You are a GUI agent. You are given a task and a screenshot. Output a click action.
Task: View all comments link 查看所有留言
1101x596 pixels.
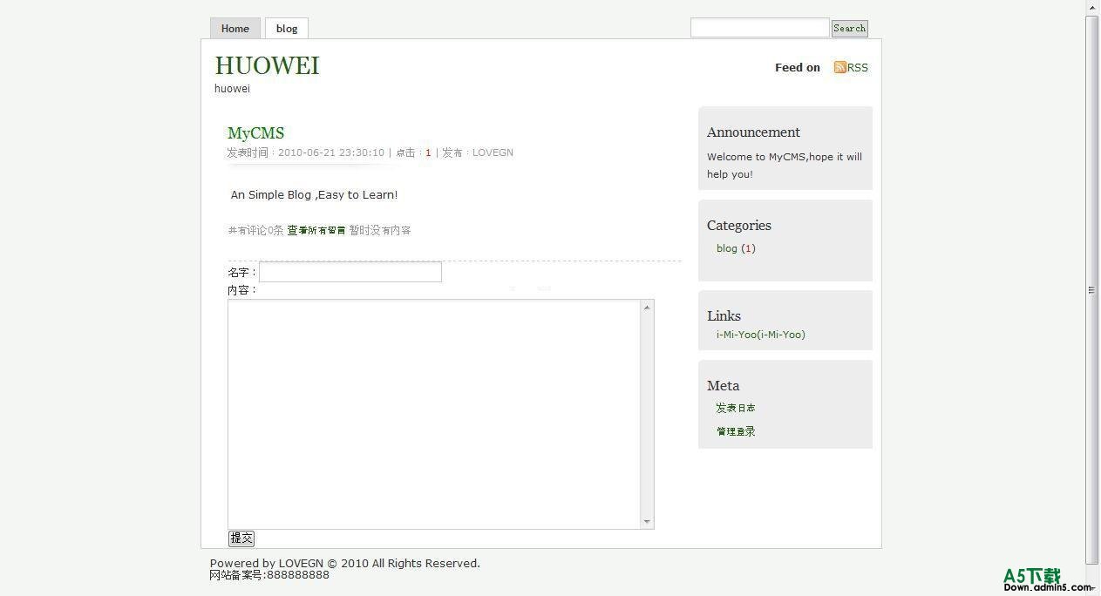pos(316,231)
